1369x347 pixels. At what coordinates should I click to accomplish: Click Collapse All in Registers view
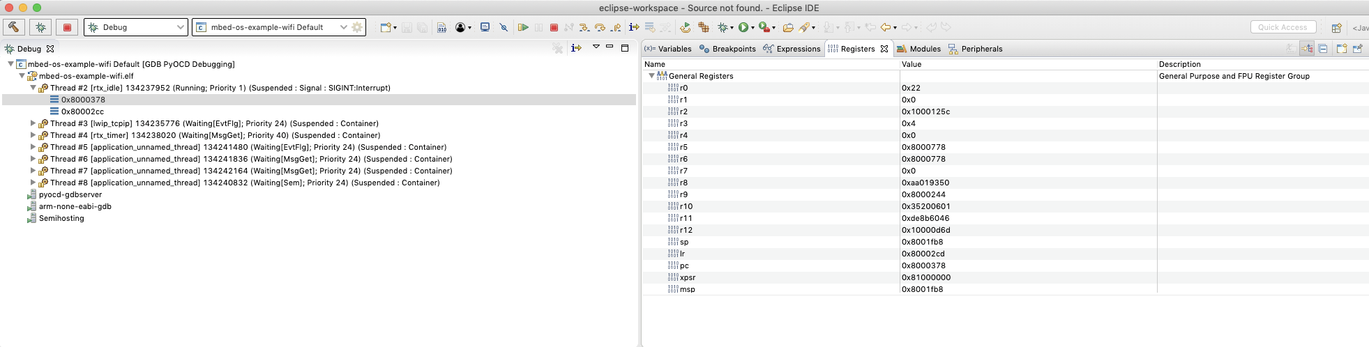1323,48
